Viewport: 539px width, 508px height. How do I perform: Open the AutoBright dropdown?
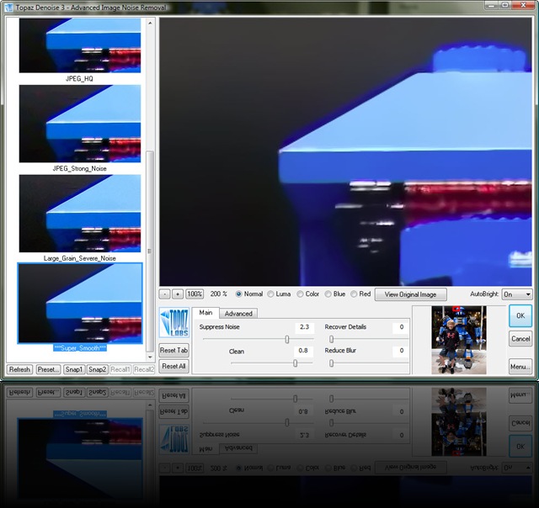coord(517,294)
